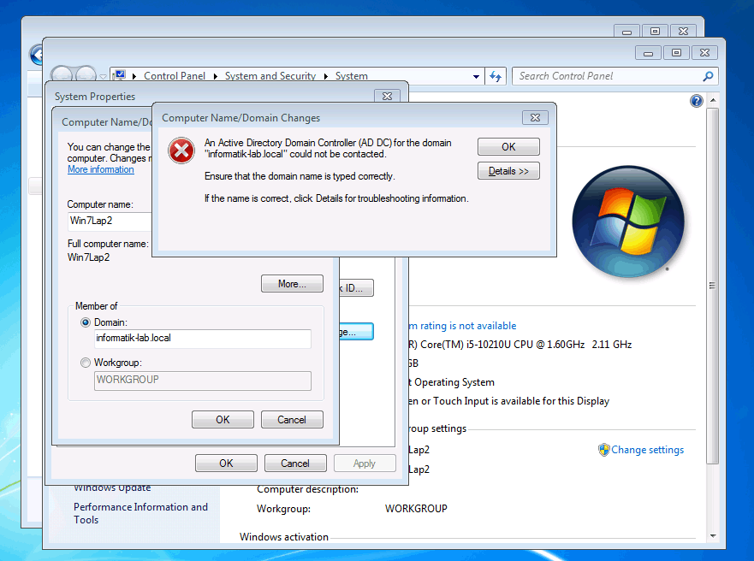754x561 pixels.
Task: Click the red error icon in the dialog
Action: [x=181, y=151]
